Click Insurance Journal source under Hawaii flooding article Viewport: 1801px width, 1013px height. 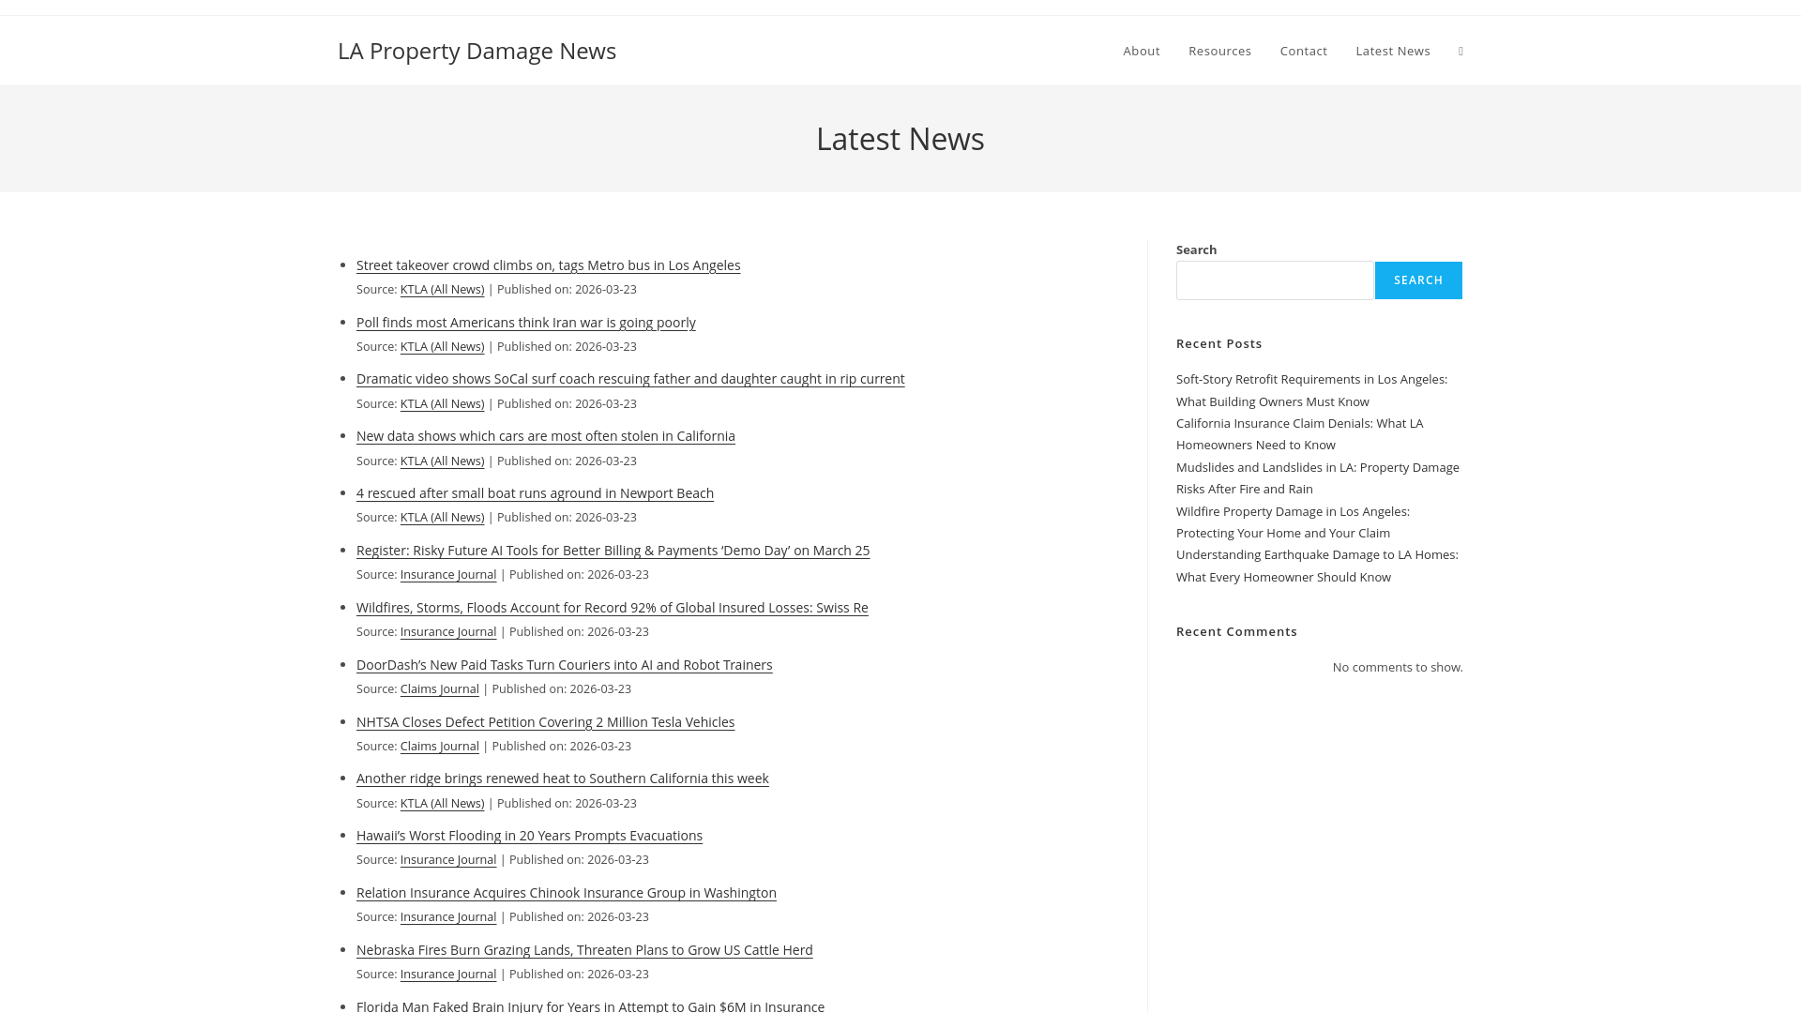pyautogui.click(x=448, y=860)
